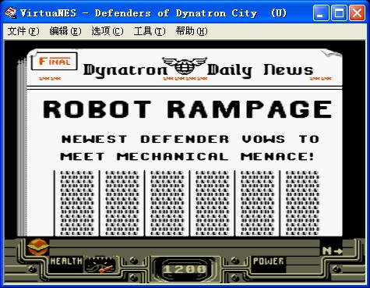This screenshot has width=370, height=288.
Task: Maximize the VirtuaNES window
Action: pyautogui.click(x=339, y=12)
